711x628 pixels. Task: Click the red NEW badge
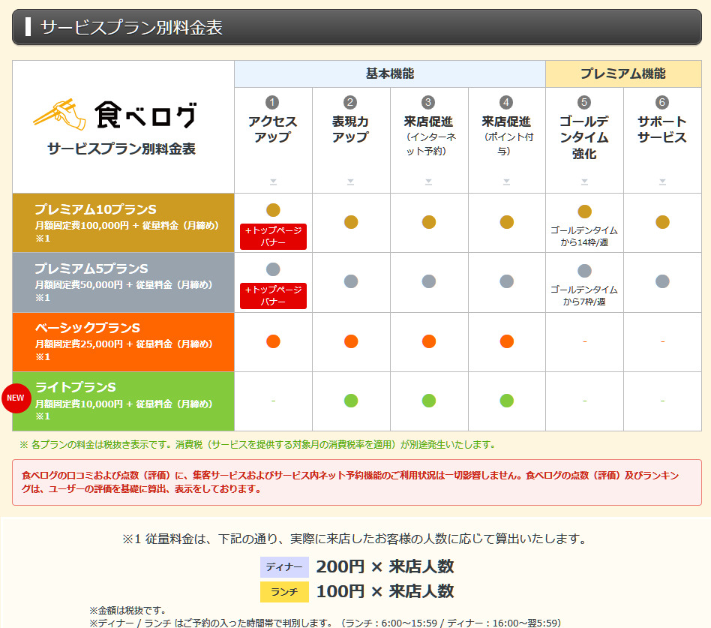16,398
